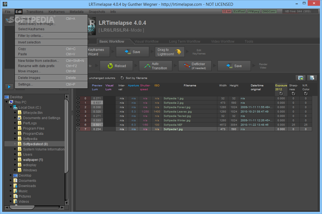
Task: Click the Deflicker (if needed) button
Action: click(195, 66)
